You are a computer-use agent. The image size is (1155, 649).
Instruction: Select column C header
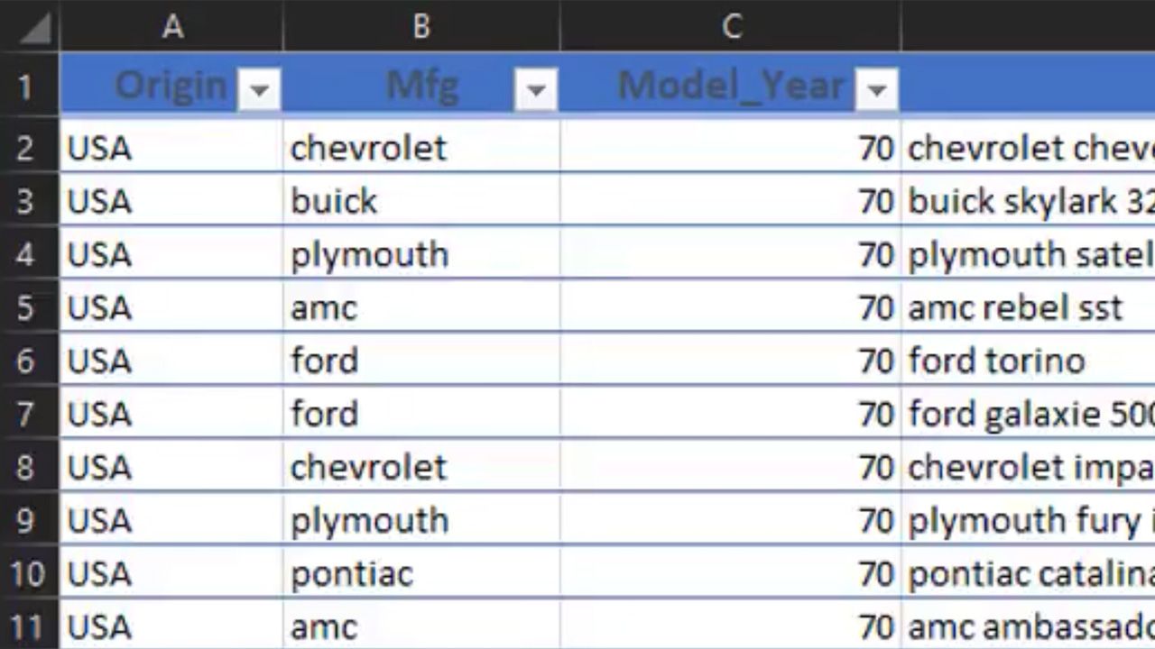731,27
